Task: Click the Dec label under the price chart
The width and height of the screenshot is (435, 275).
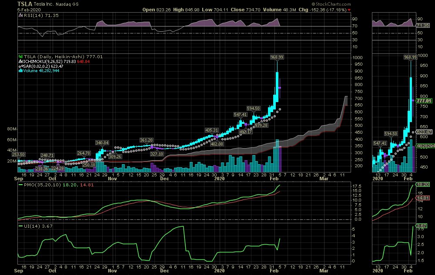Action: (x=164, y=179)
